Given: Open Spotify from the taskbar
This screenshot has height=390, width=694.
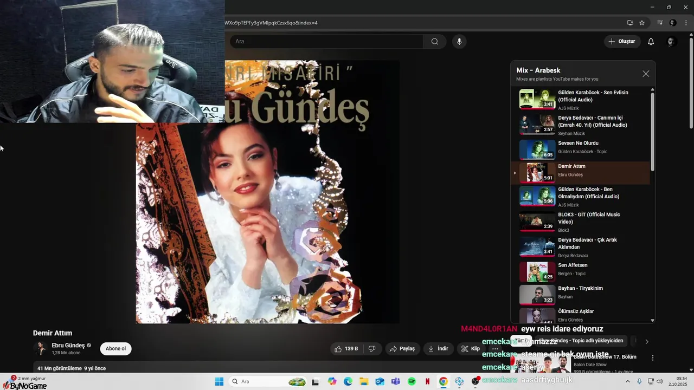Looking at the screenshot, I should pyautogui.click(x=412, y=381).
